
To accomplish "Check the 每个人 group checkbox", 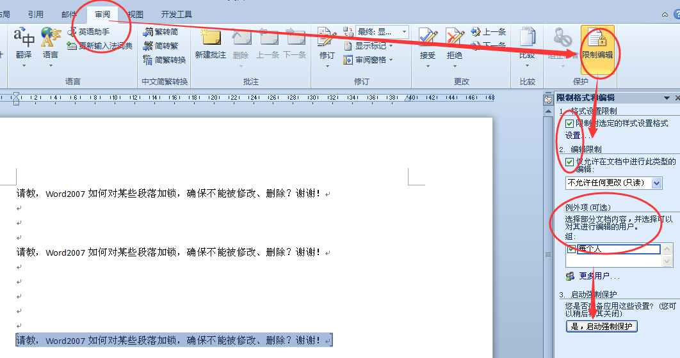I will pos(572,249).
